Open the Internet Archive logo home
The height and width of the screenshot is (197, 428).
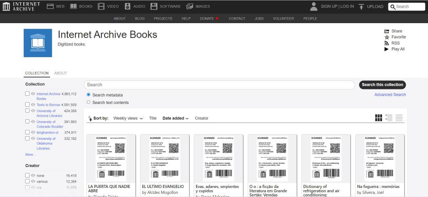pyautogui.click(x=21, y=6)
